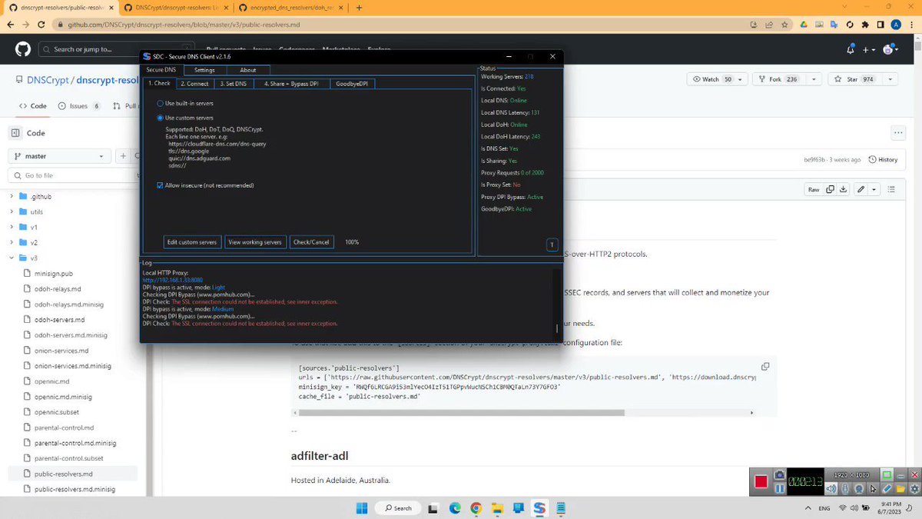Click the taskbar Search box
The width and height of the screenshot is (922, 519).
pyautogui.click(x=399, y=508)
